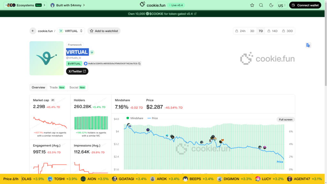Click the back arrow beside the breadcrumb
Screen dimensions: 327x184
coord(33,31)
